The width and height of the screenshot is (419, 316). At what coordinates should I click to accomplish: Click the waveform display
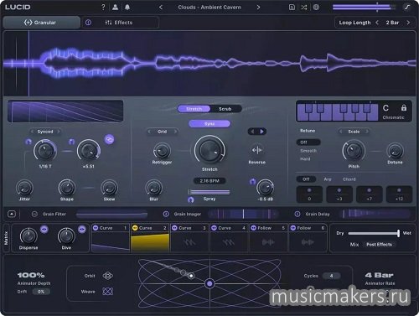tap(209, 64)
